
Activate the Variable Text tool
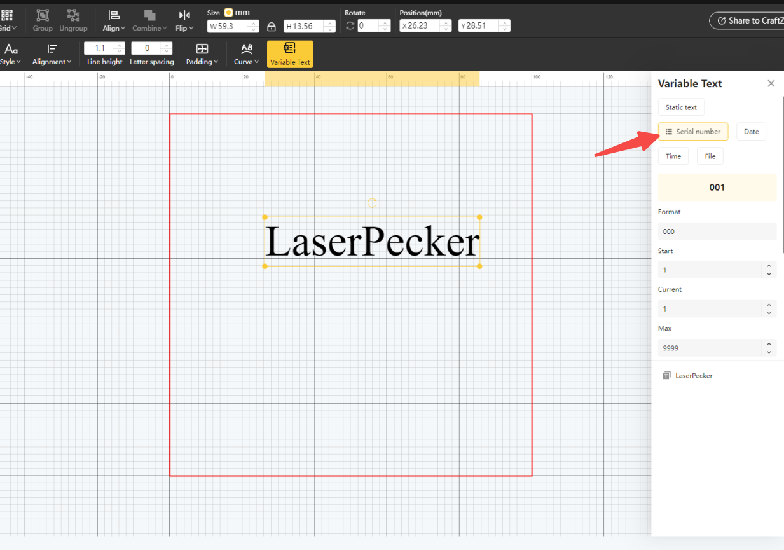point(290,53)
